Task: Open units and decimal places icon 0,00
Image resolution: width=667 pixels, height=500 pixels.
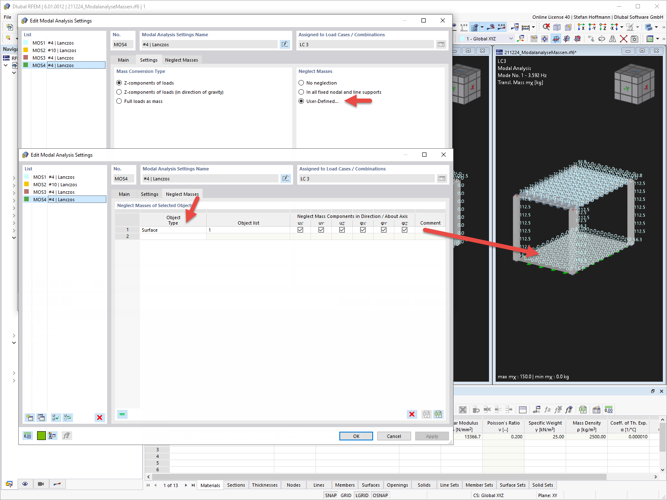Action: 28,435
